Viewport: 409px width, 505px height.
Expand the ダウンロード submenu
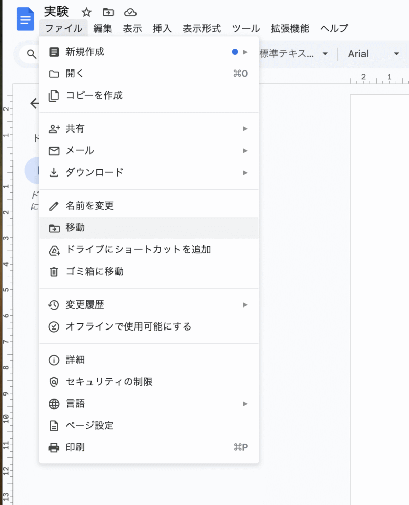pyautogui.click(x=95, y=172)
